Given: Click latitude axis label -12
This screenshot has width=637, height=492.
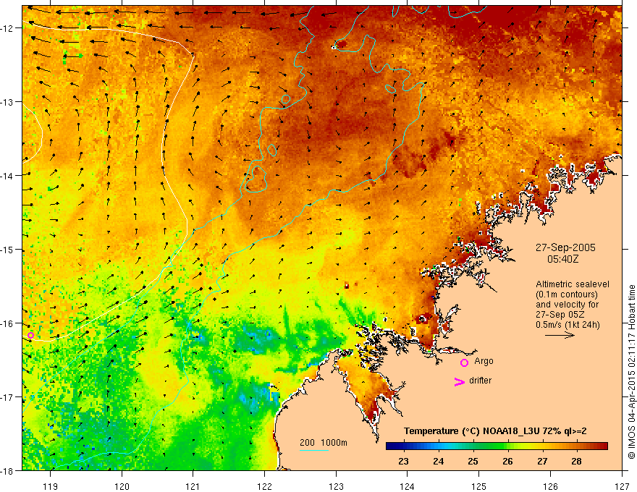Looking at the screenshot, I should pyautogui.click(x=7, y=28).
